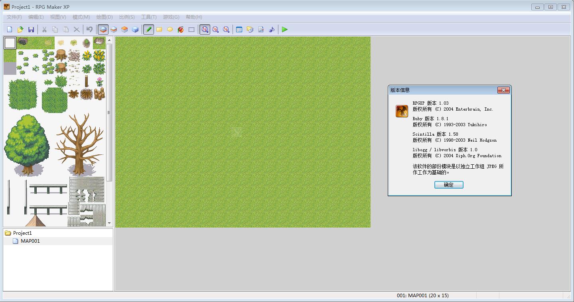The image size is (574, 302).
Task: Click the green Playtest arrow
Action: (x=285, y=29)
